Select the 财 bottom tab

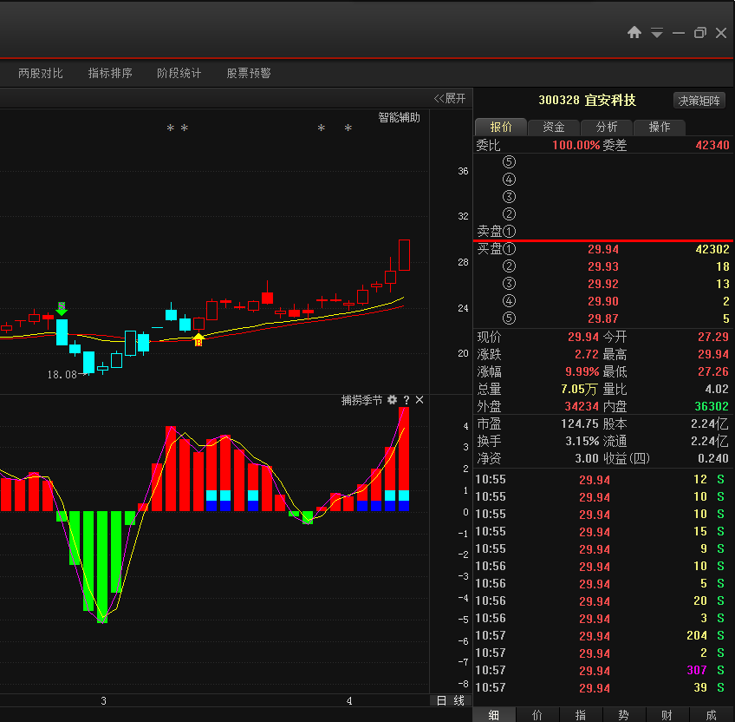pos(667,715)
